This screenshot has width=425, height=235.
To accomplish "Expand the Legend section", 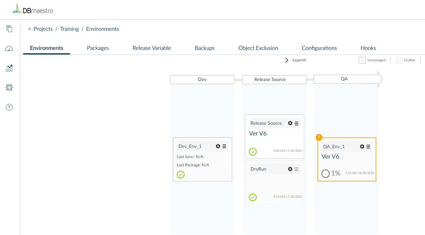I will click(x=287, y=60).
